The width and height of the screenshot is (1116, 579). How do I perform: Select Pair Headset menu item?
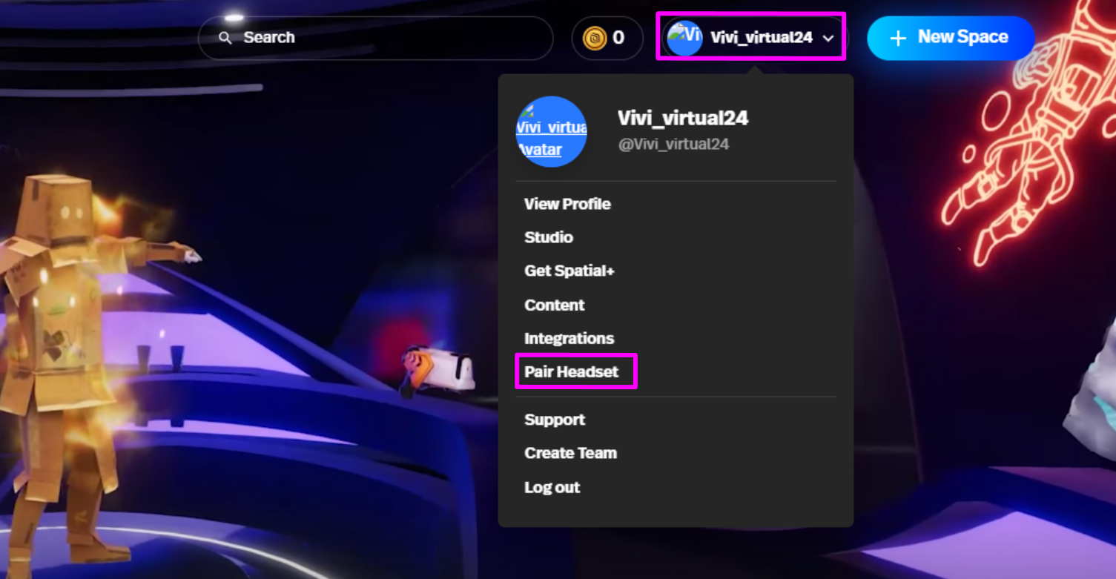[572, 371]
